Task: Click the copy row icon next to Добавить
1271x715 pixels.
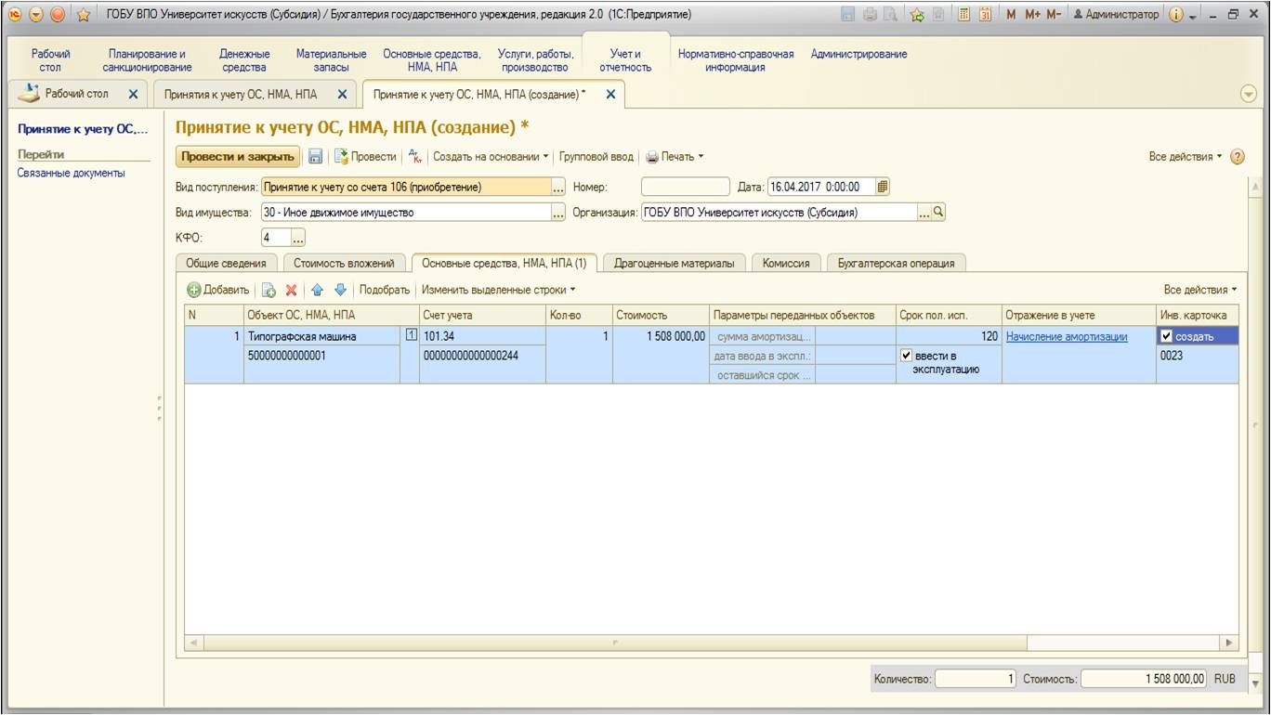Action: pyautogui.click(x=268, y=290)
